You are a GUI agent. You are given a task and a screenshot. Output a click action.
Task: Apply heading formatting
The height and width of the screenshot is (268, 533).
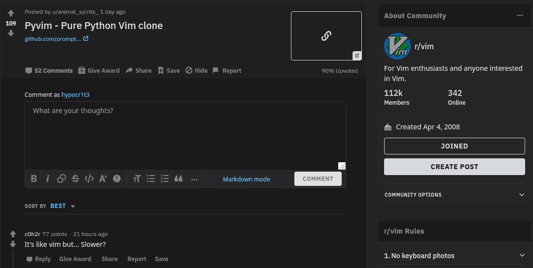[x=137, y=179]
